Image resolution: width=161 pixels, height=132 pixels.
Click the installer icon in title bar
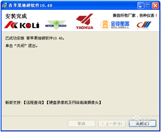click(5, 5)
